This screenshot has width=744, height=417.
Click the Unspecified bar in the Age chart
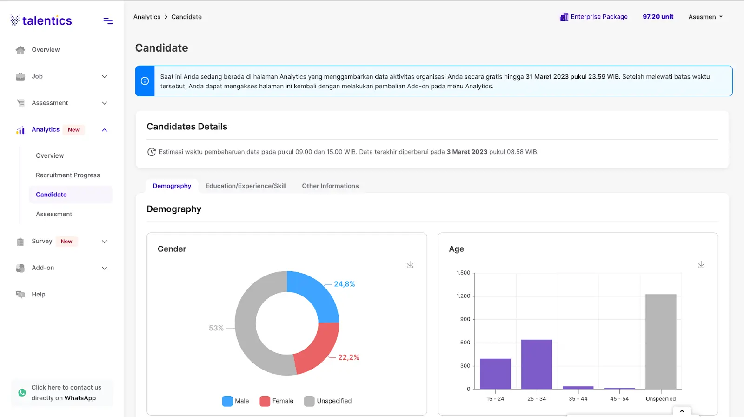[661, 341]
